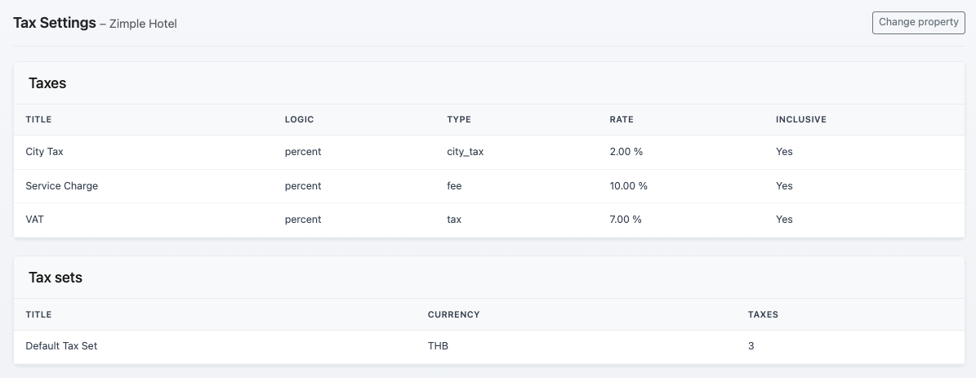
Task: Click the VAT tax title
Action: [36, 220]
